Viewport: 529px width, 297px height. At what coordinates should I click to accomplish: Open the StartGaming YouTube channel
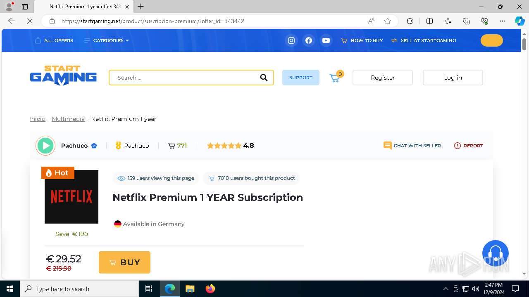click(326, 40)
